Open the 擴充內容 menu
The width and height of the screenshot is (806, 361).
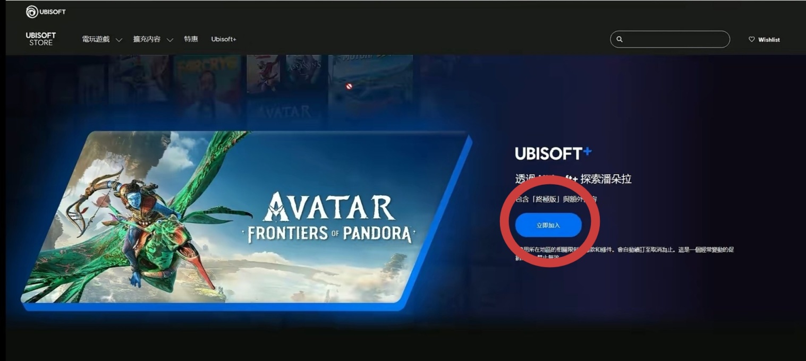[147, 39]
